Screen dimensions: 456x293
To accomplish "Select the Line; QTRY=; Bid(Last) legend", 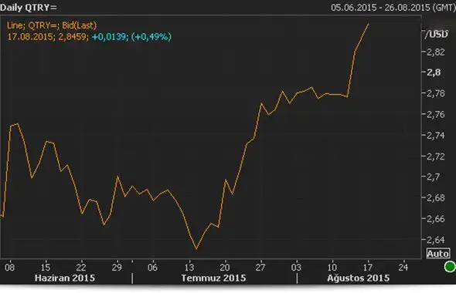I will point(52,25).
